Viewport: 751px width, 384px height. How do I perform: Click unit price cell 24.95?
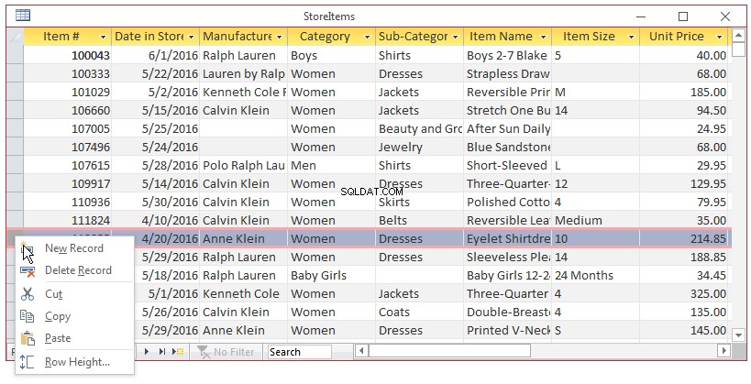pyautogui.click(x=683, y=129)
